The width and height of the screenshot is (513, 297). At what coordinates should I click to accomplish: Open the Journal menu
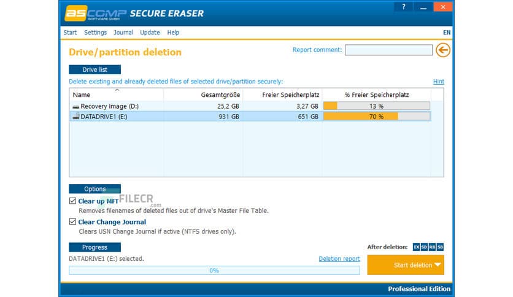click(123, 33)
